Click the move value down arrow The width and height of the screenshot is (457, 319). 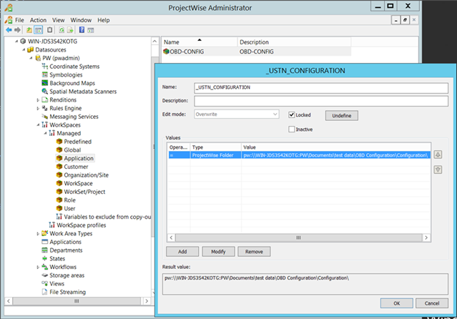tap(438, 170)
